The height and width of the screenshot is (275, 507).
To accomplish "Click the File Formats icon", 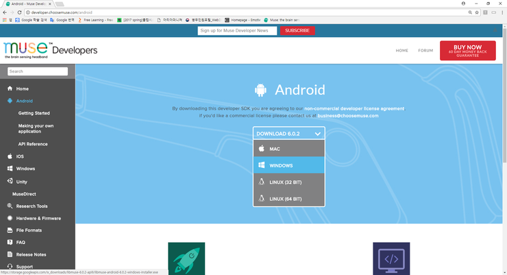I will 10,230.
